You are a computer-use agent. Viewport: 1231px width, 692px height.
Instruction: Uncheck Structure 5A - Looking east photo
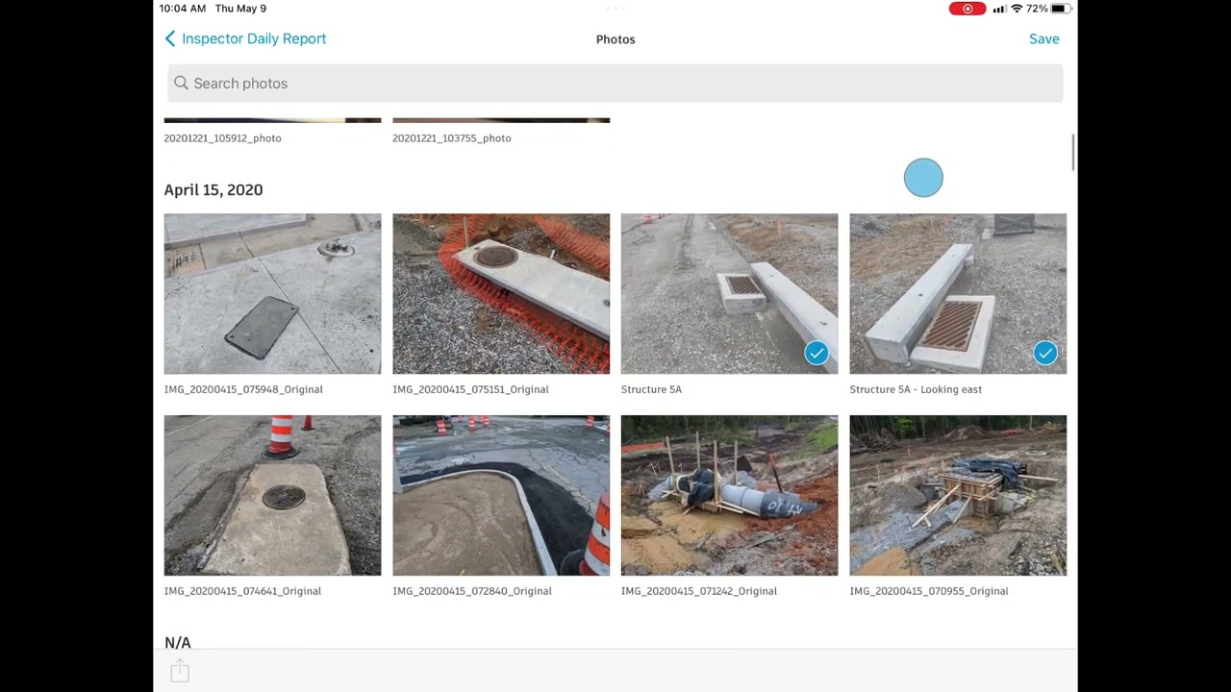(1045, 353)
